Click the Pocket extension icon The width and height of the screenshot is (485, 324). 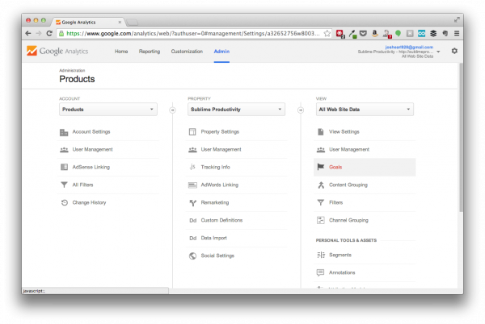click(x=363, y=33)
